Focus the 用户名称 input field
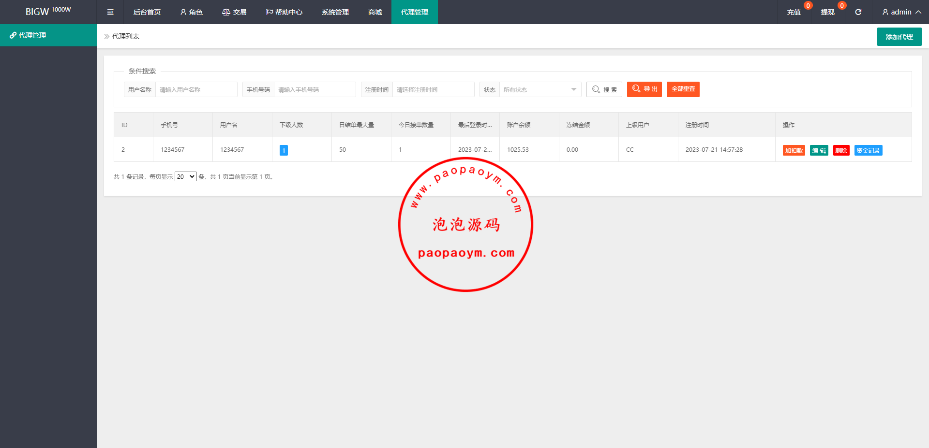Screen dimensions: 929x448 (x=196, y=89)
